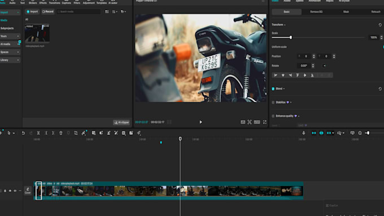Expand the Yours section in sidebar

point(10,36)
